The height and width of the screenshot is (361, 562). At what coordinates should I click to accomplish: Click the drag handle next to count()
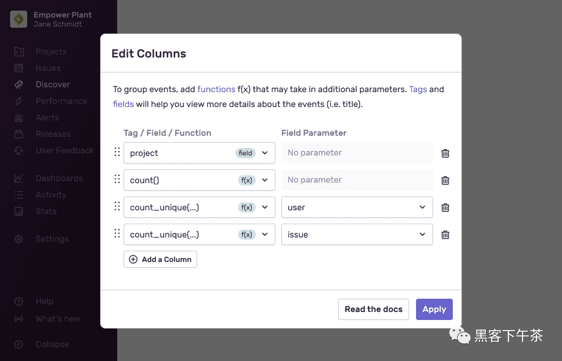(x=117, y=179)
